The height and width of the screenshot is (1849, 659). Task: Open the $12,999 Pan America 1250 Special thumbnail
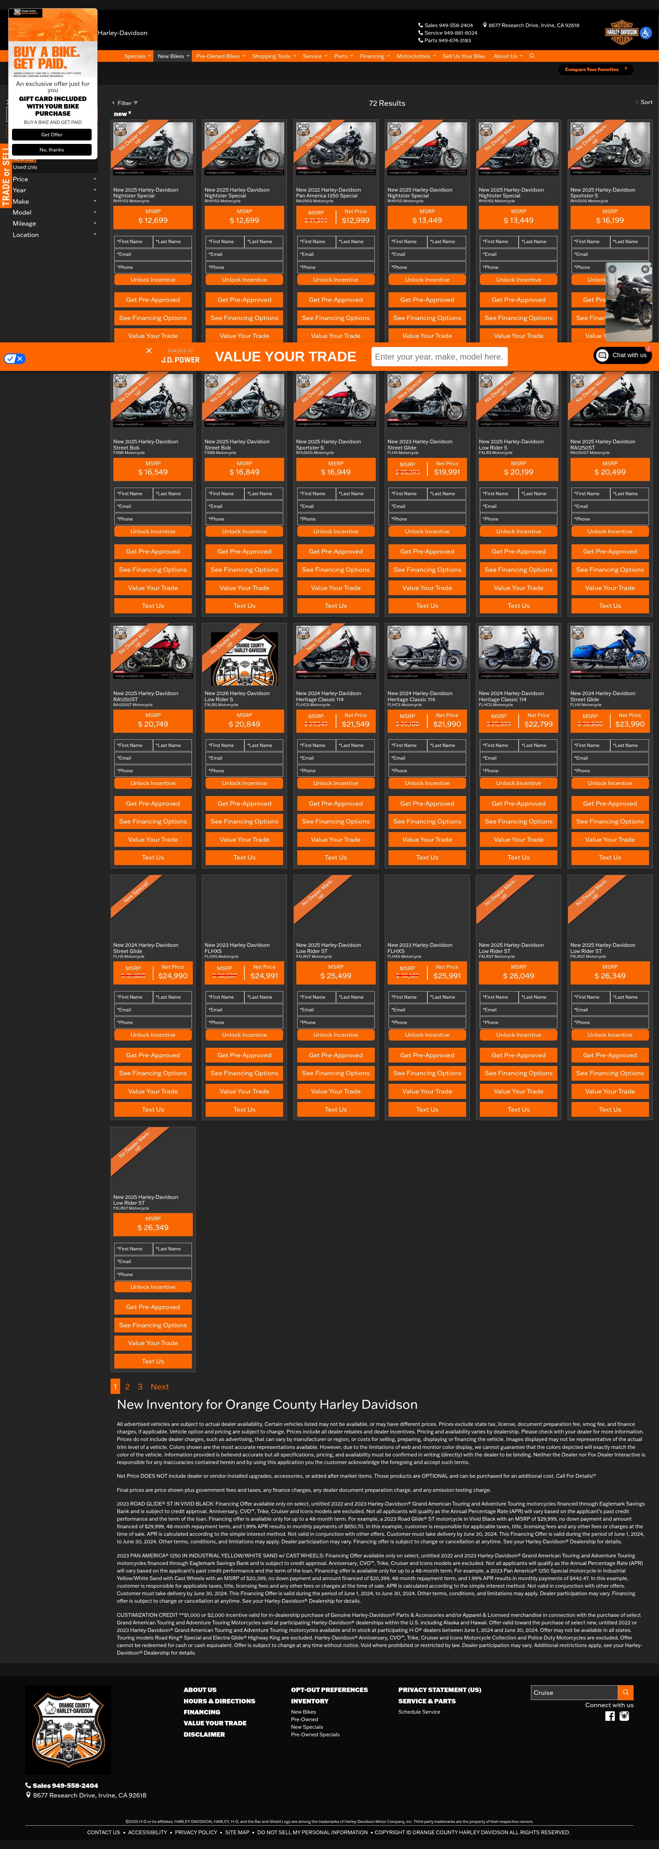click(336, 149)
